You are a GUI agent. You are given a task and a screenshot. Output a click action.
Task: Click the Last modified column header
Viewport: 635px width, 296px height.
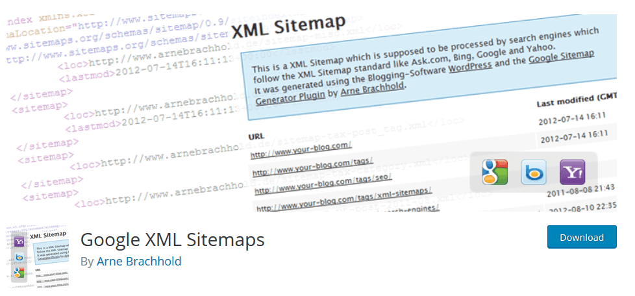pyautogui.click(x=575, y=103)
